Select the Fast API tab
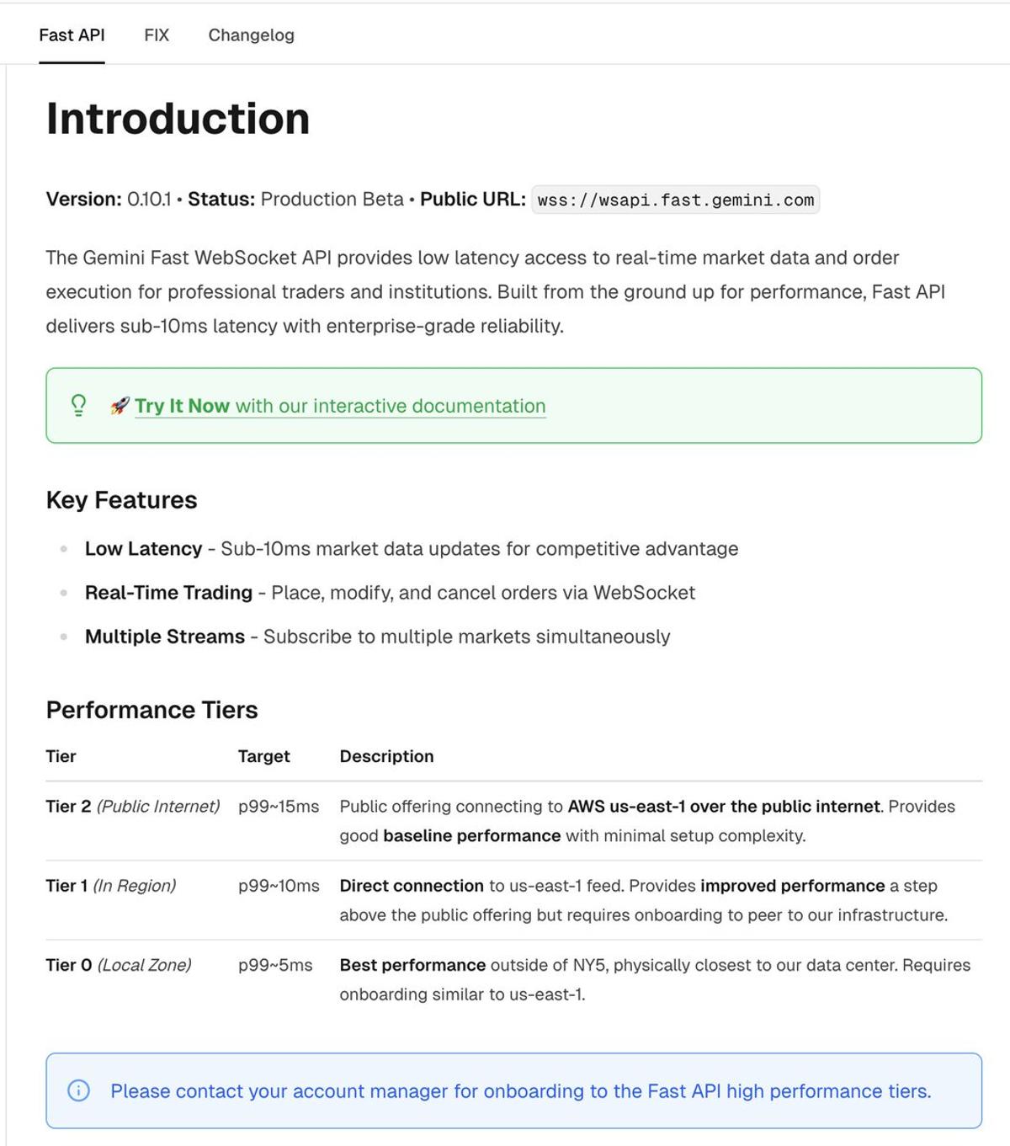 (x=72, y=35)
